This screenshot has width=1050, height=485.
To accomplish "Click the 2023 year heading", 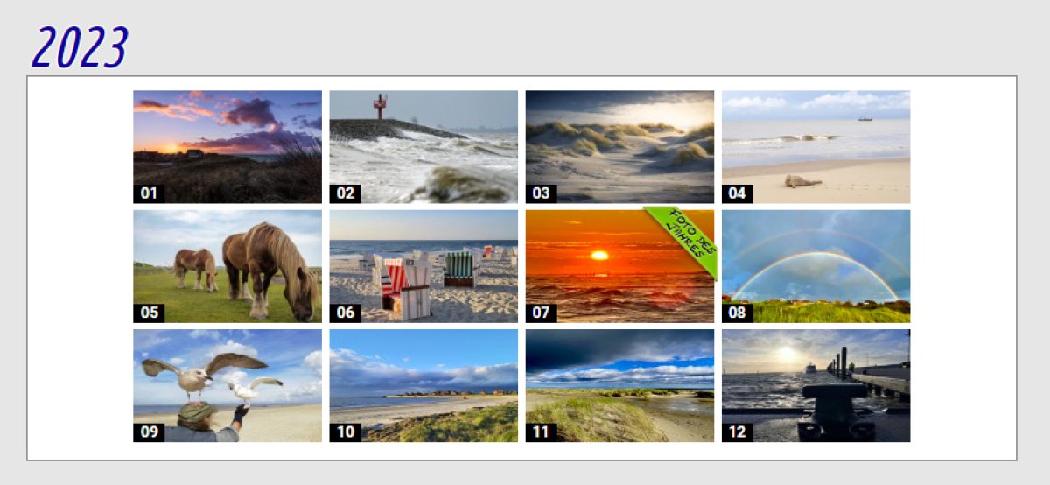I will click(x=80, y=47).
